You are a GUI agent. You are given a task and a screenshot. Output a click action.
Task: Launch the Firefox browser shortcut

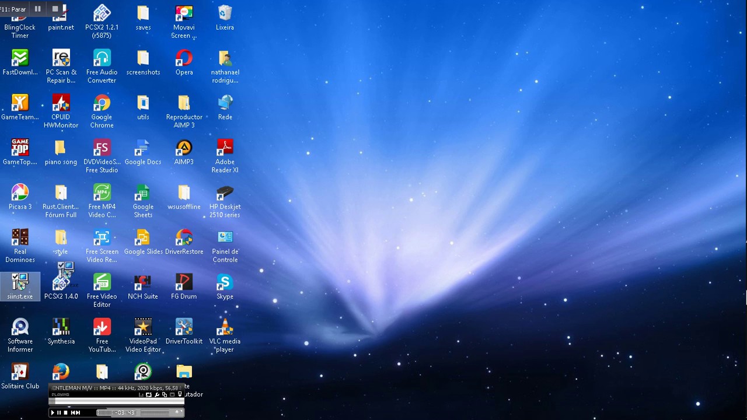pos(61,372)
